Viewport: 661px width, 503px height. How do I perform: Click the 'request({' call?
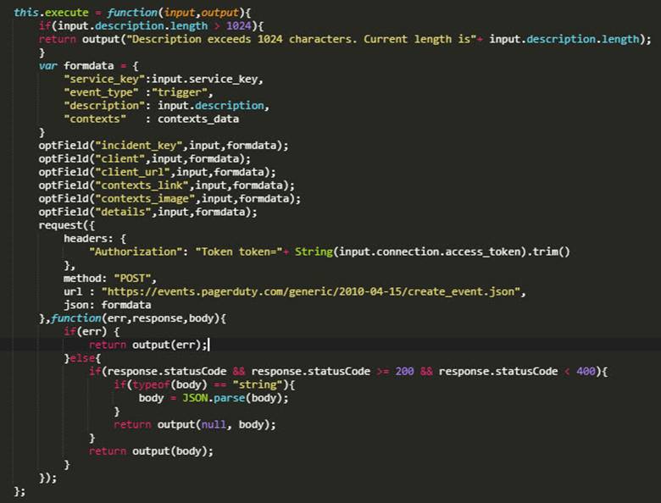click(x=67, y=225)
